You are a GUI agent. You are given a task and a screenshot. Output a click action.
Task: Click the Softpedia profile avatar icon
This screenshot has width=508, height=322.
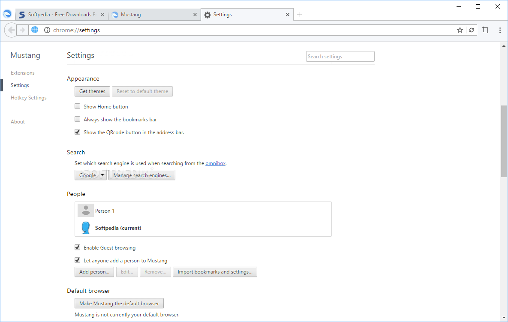[86, 228]
